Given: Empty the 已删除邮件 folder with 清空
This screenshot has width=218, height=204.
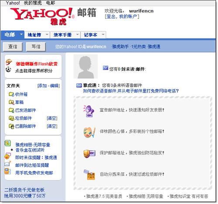Looking at the screenshot, I should [52, 126].
